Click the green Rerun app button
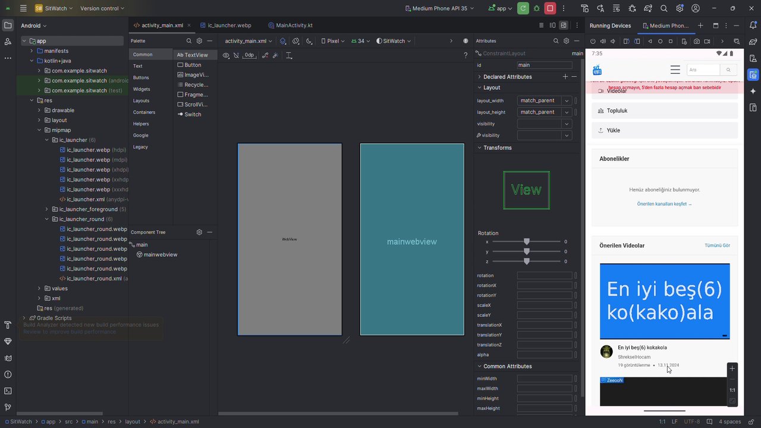The height and width of the screenshot is (428, 761). coord(523,8)
